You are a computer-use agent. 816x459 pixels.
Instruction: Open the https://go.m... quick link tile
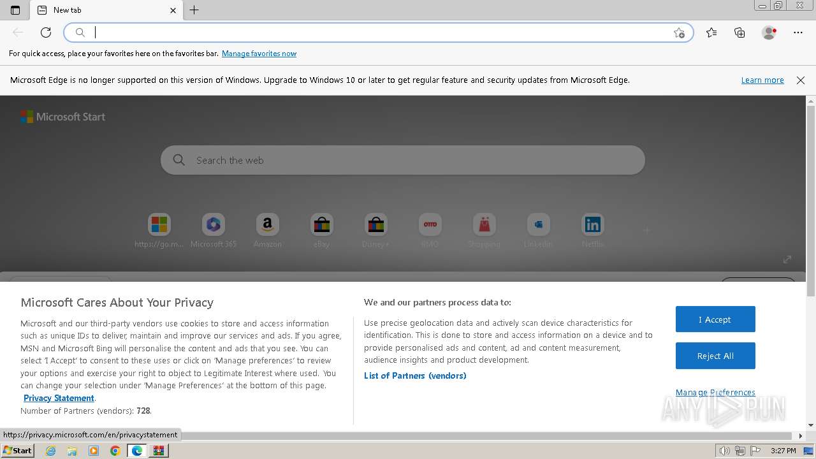point(159,230)
